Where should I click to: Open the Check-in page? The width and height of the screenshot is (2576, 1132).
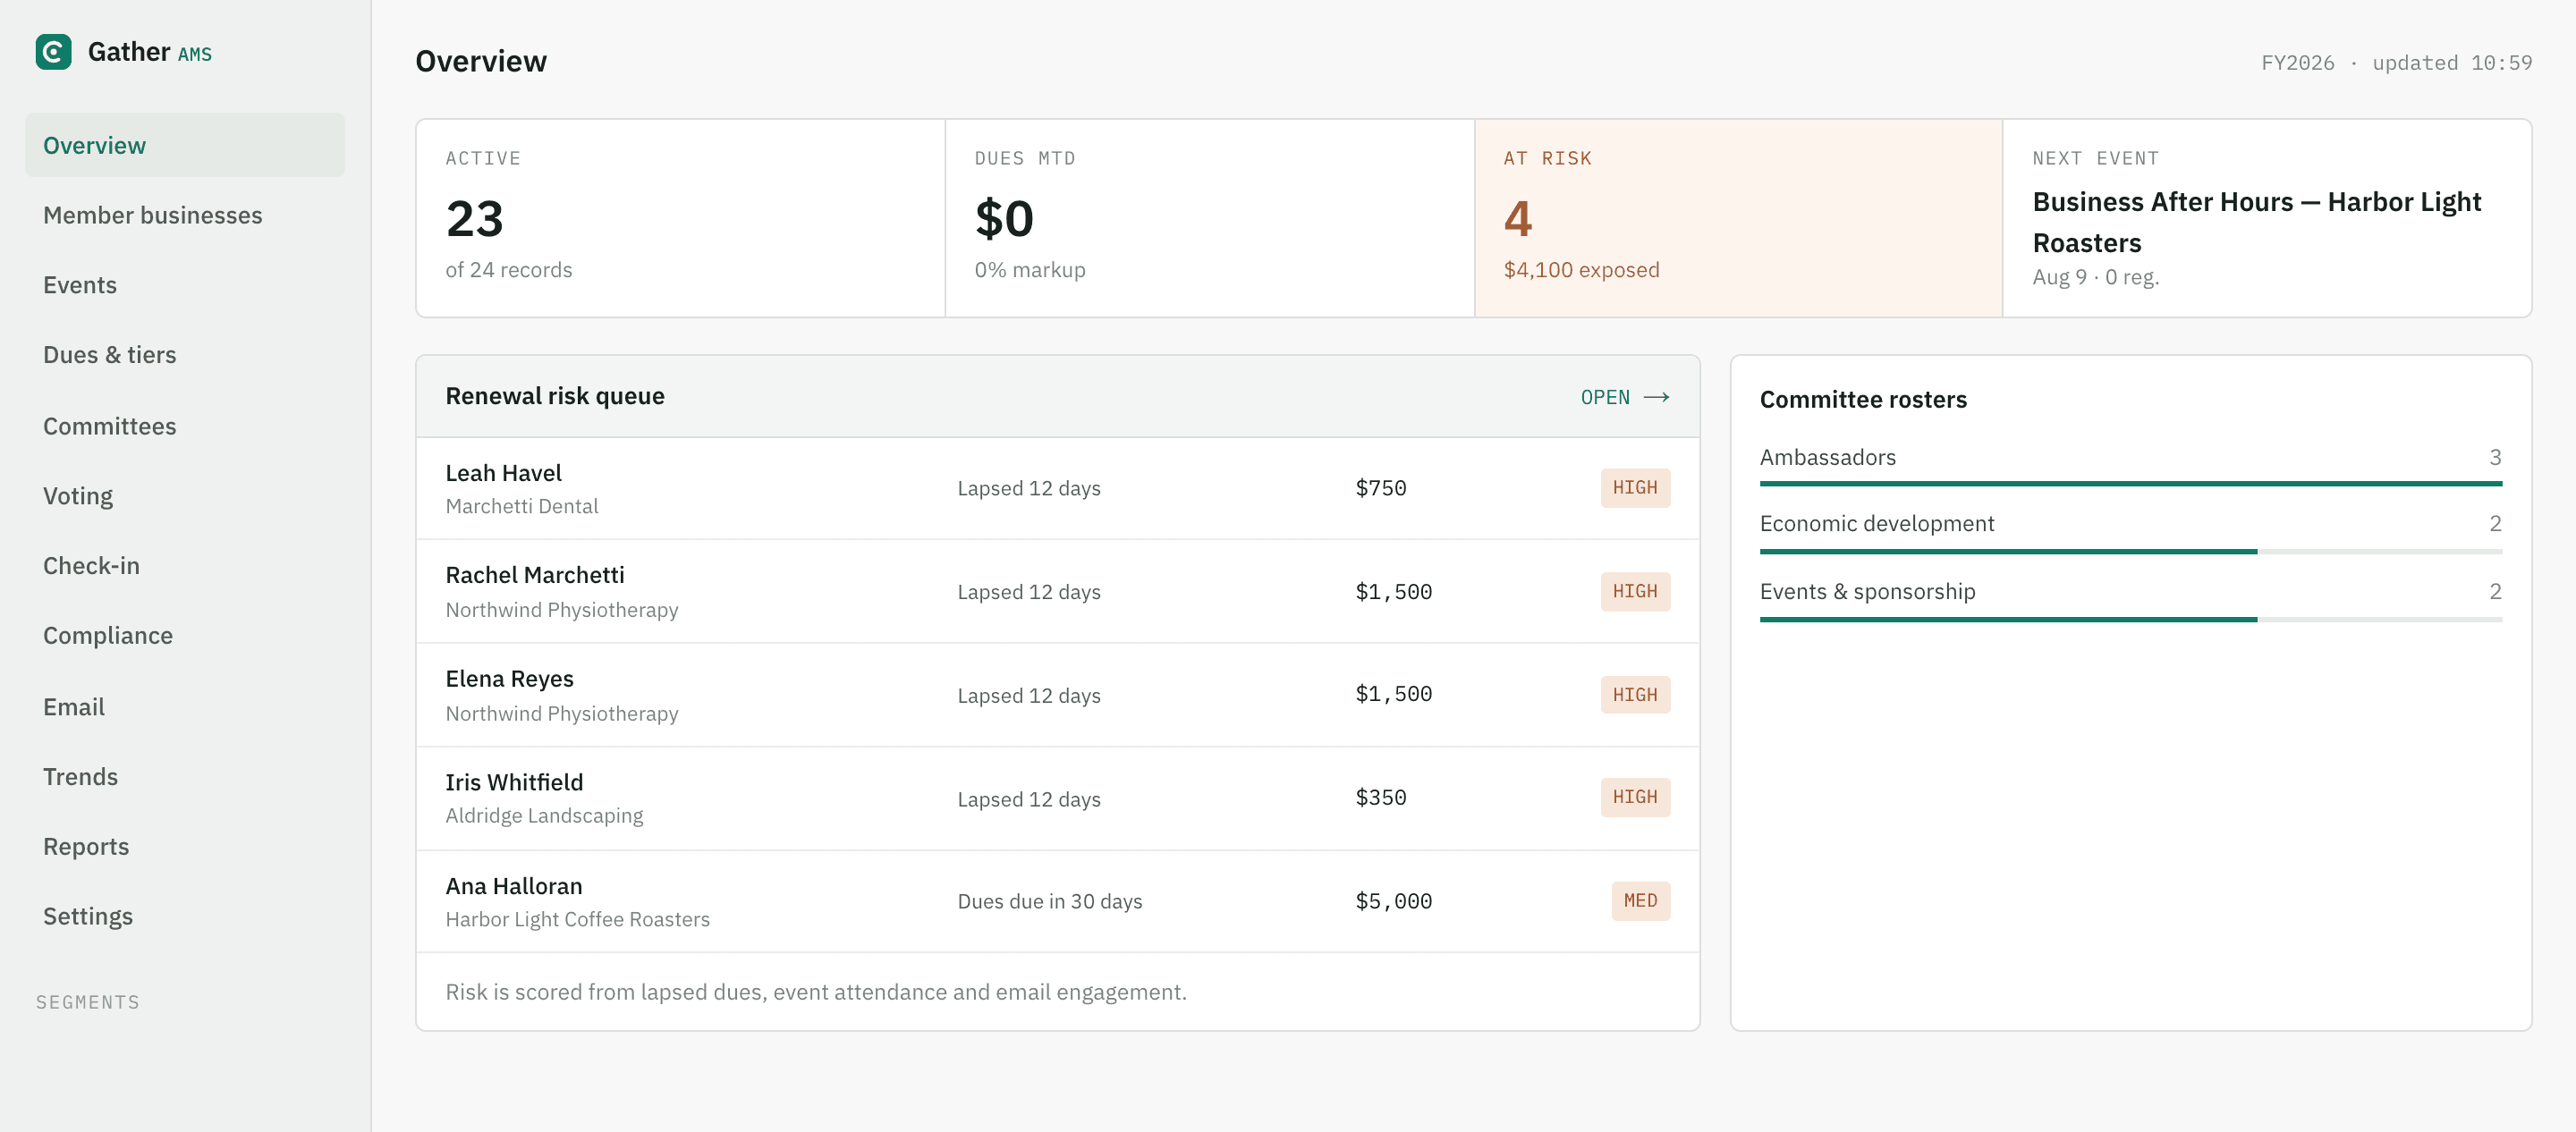[185, 566]
